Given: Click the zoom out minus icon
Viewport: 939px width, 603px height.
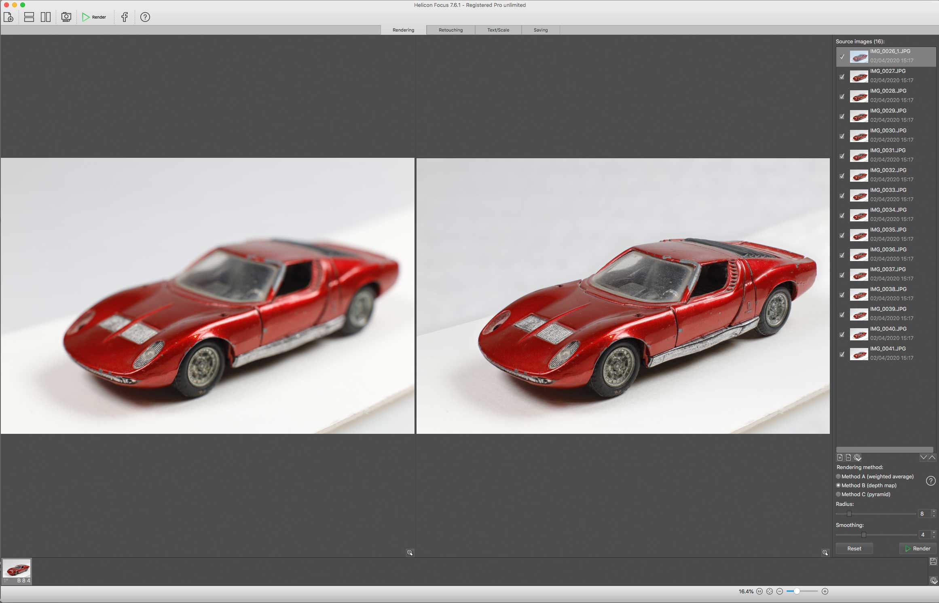Looking at the screenshot, I should pyautogui.click(x=780, y=591).
